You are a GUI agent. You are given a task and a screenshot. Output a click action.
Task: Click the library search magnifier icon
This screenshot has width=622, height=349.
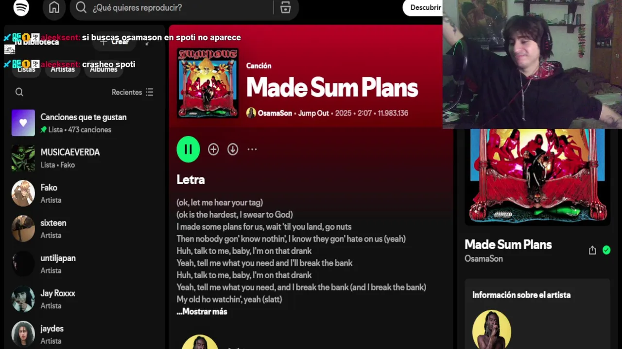coord(19,92)
